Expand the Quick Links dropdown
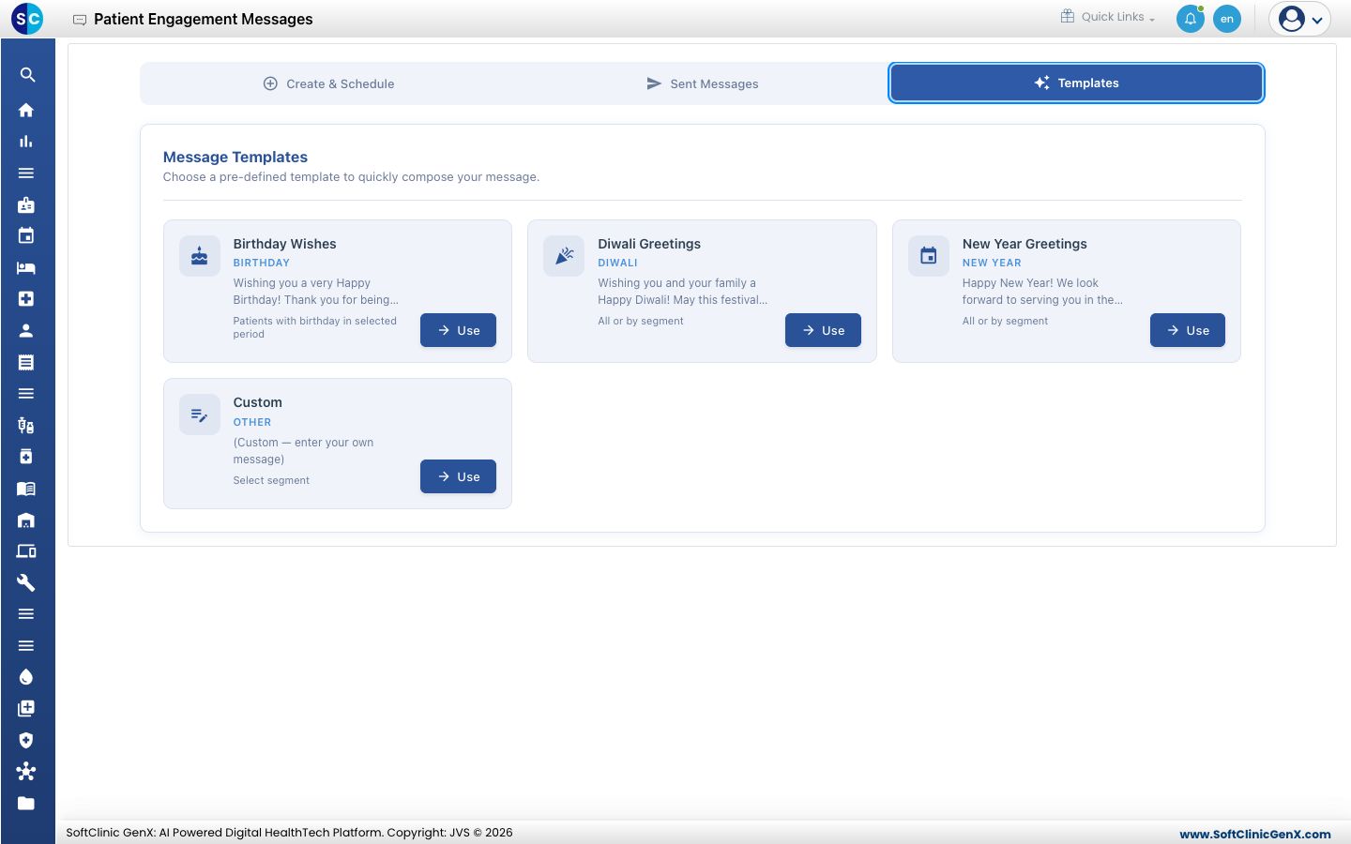 [1108, 17]
